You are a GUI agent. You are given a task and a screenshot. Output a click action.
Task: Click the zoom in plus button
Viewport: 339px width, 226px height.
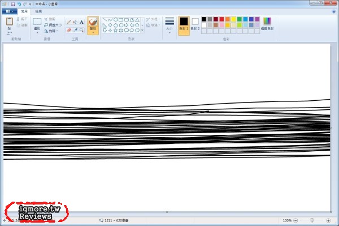pos(328,220)
